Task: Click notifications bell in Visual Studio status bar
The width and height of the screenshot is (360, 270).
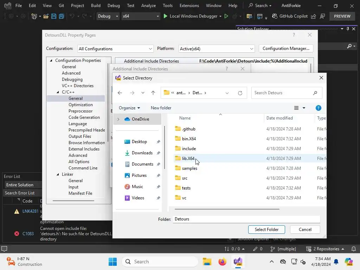Action: click(354, 249)
